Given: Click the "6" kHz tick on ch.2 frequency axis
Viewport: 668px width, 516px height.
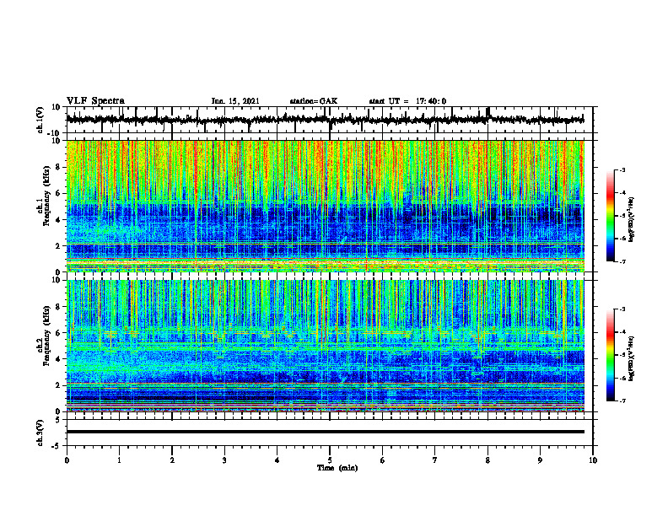Looking at the screenshot, I should pos(58,333).
